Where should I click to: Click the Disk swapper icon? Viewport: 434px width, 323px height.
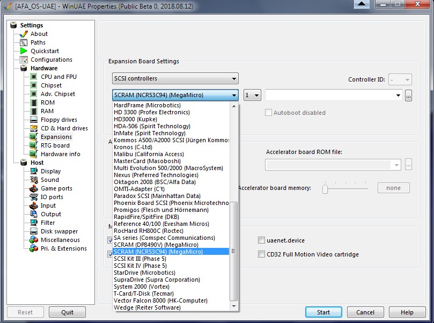point(33,231)
